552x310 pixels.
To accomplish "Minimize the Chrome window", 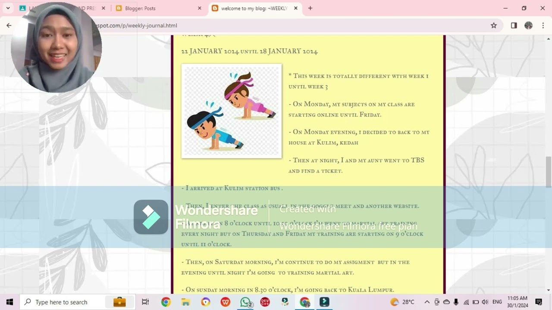I will coord(505,8).
